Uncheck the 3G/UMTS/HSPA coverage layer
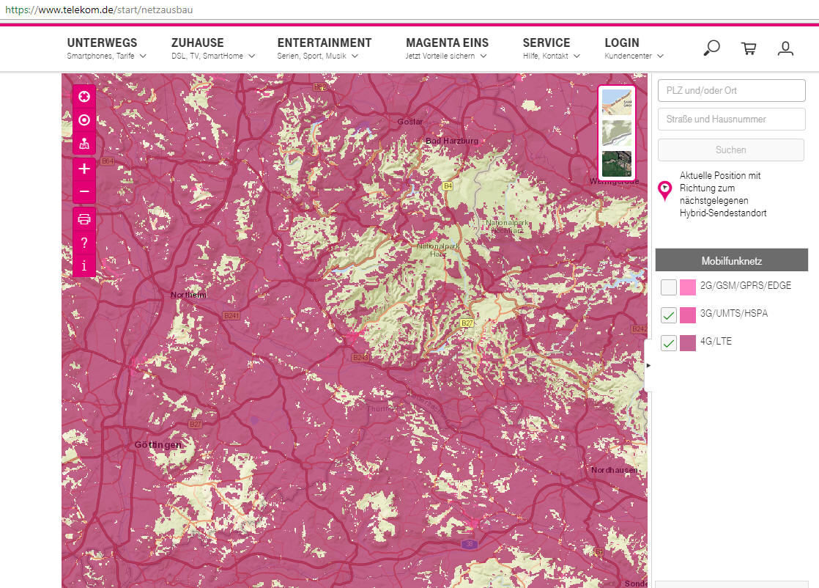Viewport: 819px width, 588px height. click(x=668, y=315)
